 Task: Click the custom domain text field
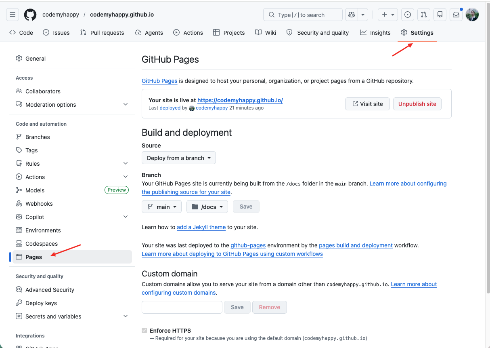point(182,307)
